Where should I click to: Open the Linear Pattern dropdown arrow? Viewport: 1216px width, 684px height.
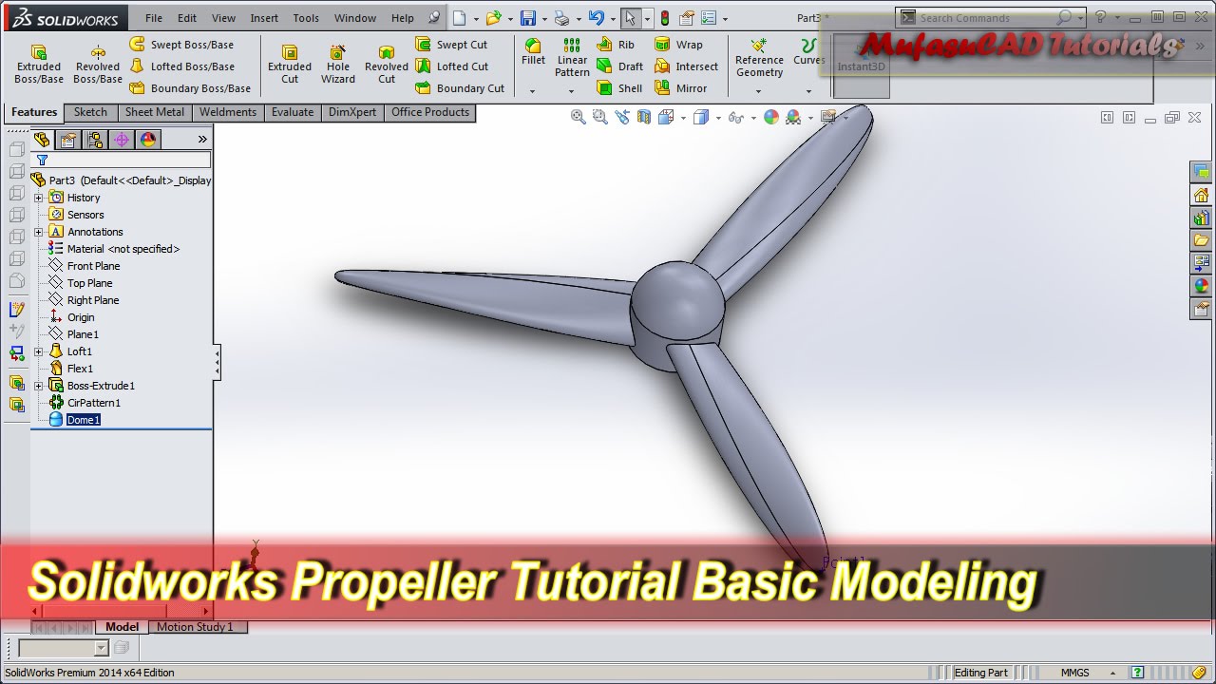572,91
